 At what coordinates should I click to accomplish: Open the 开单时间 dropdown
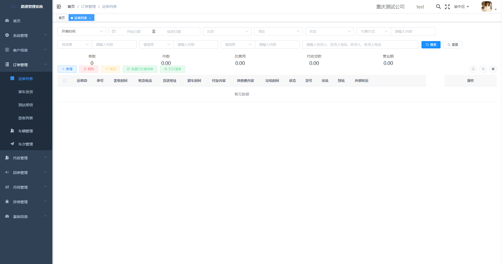pyautogui.click(x=82, y=31)
